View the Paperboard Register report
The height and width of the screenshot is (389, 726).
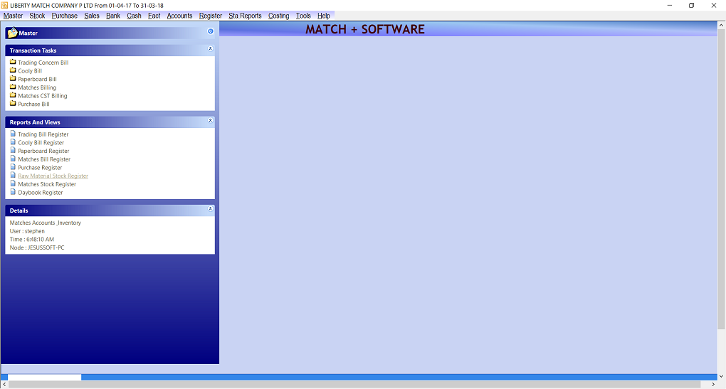(x=43, y=151)
